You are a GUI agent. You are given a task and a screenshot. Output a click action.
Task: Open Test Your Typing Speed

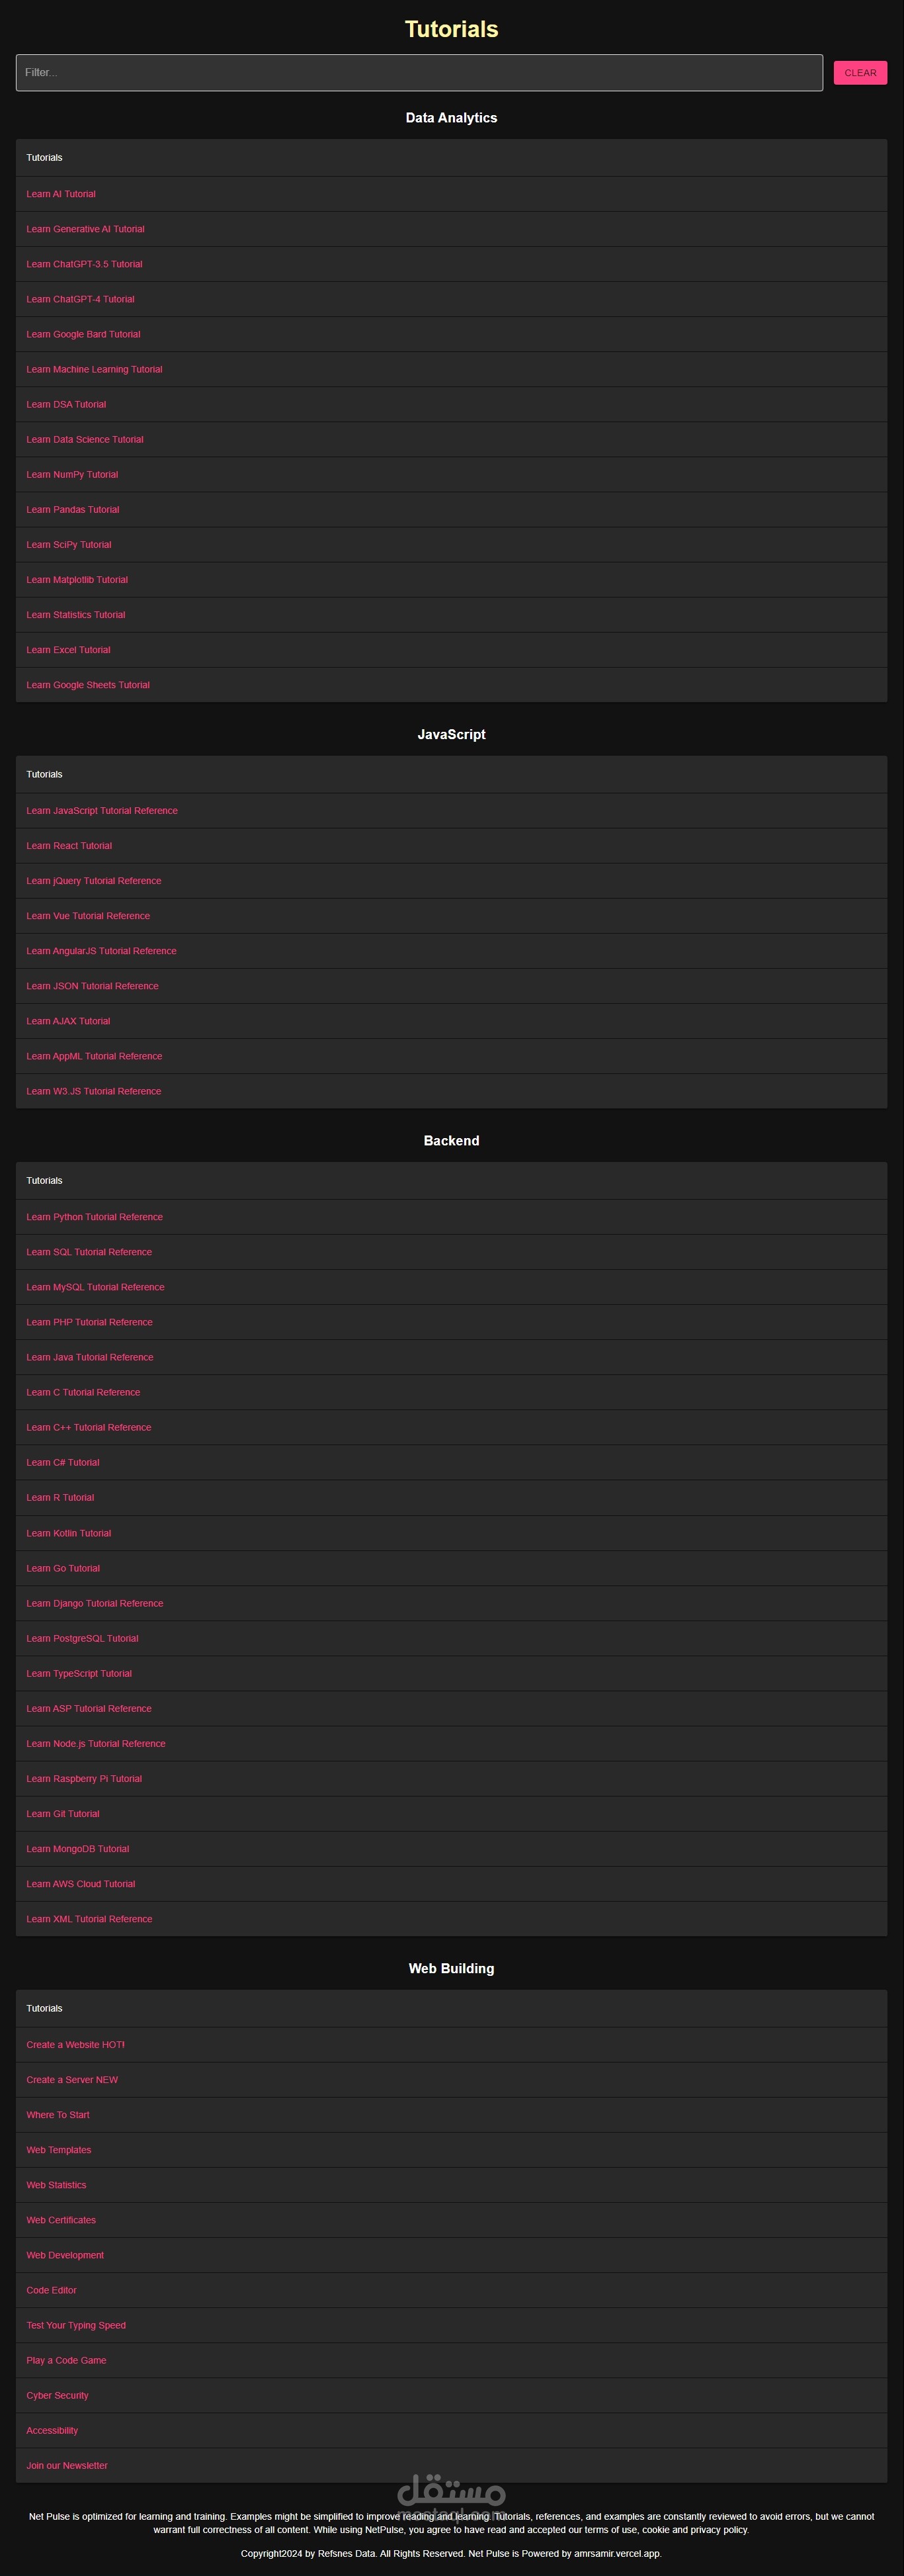click(x=76, y=2325)
